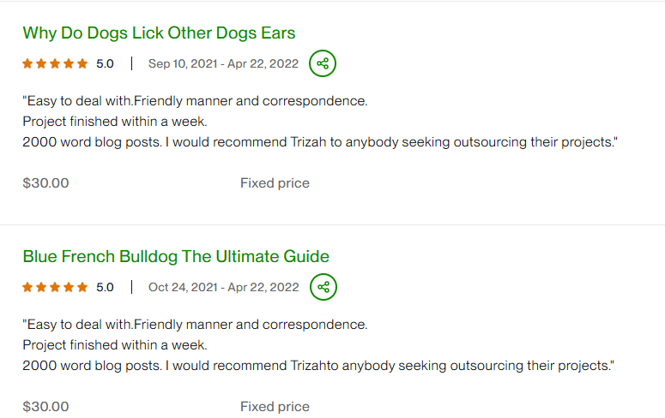Click the "Oct 24, 2021 - Apr 22, 2022" date range
Screen dimensions: 665x418
tap(223, 287)
